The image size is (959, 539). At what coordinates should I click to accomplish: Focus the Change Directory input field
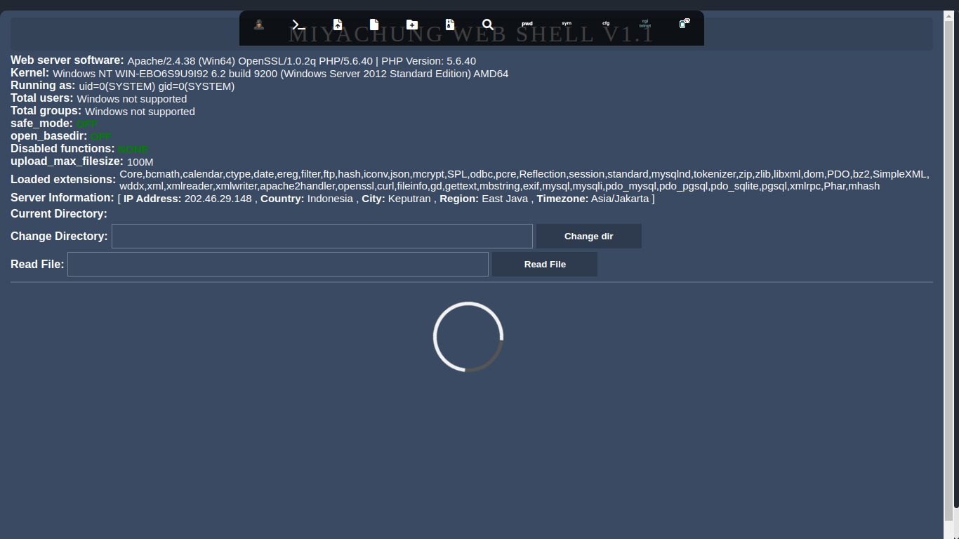[x=322, y=237]
